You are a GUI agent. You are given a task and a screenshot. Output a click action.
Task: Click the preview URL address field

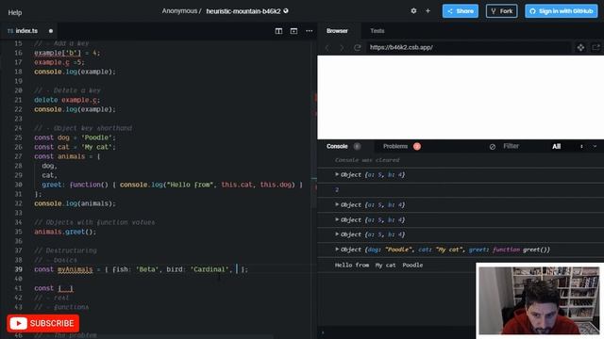tap(468, 48)
